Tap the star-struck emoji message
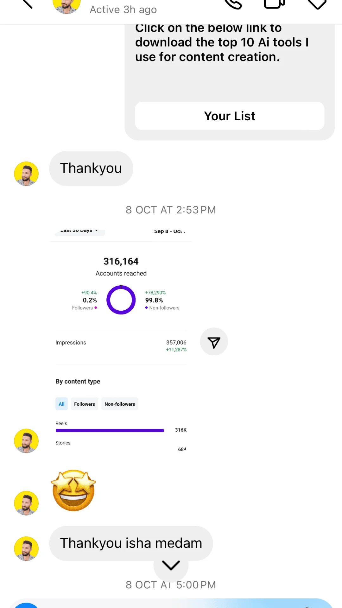342x608 pixels. coord(73,490)
